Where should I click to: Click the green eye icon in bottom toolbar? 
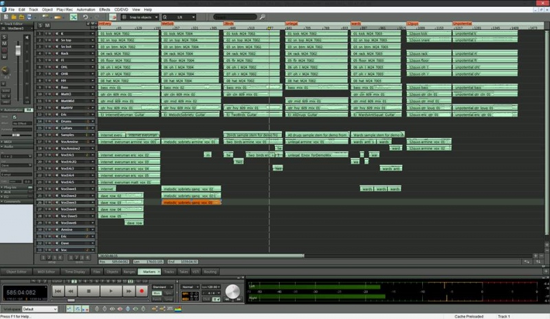135,309
